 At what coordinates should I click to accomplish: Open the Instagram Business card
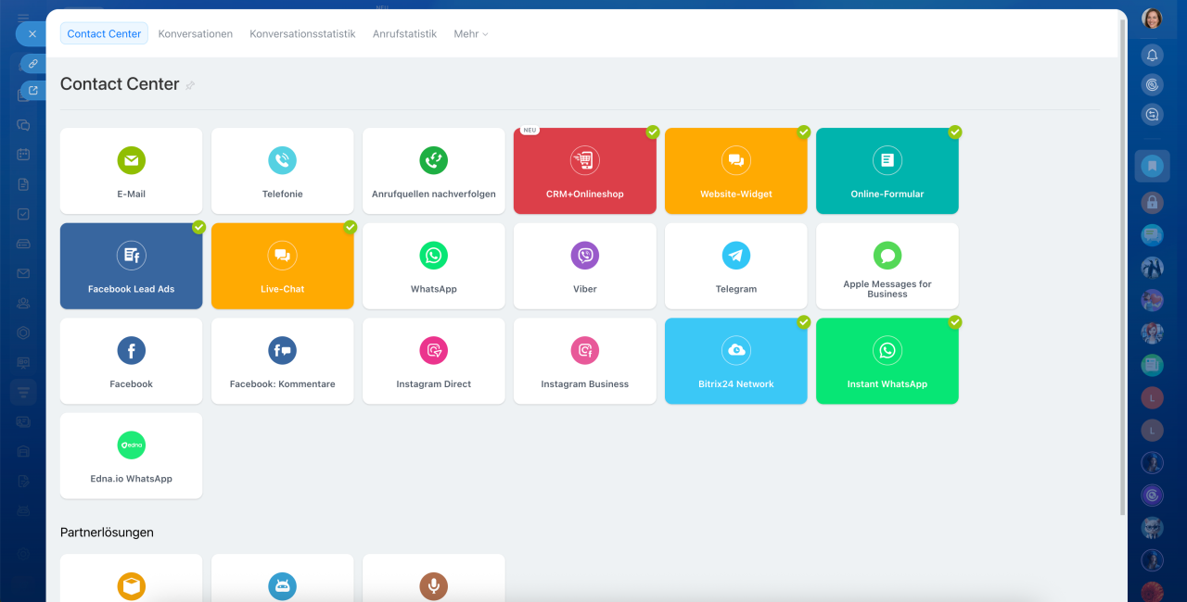[x=584, y=361]
